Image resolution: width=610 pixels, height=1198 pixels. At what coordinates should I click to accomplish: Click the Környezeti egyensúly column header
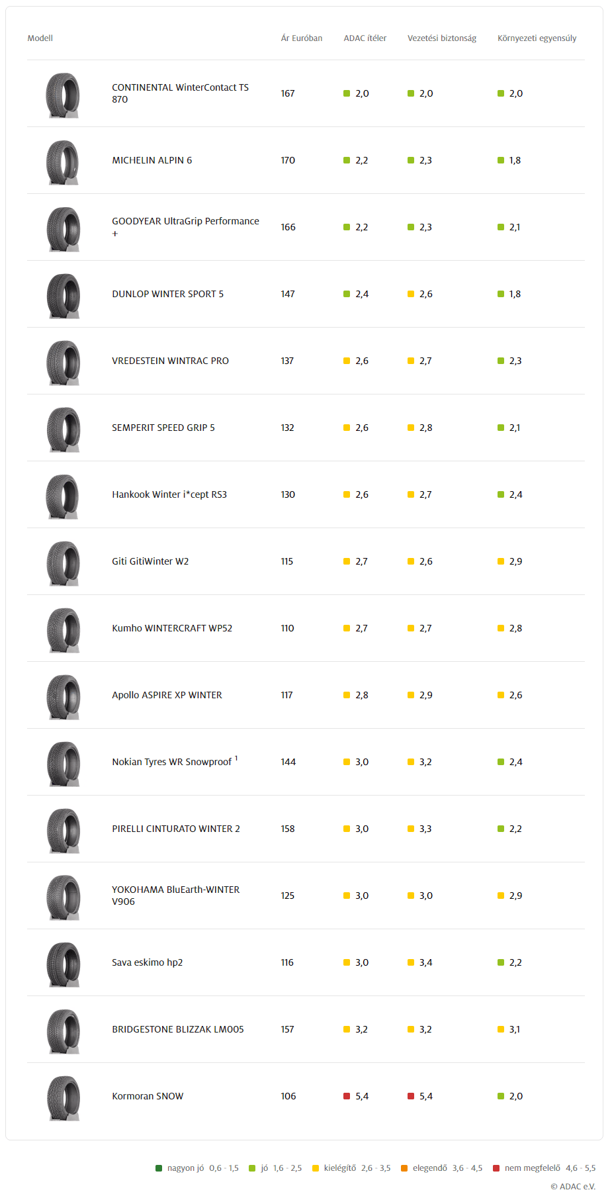click(x=537, y=38)
